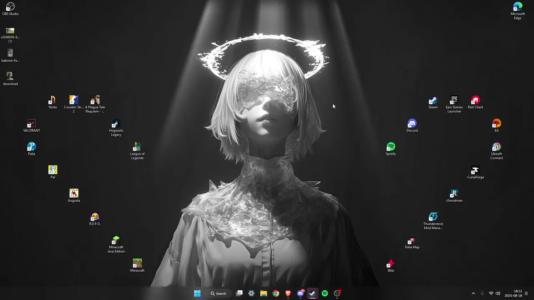The height and width of the screenshot is (300, 534).
Task: Open the notification bell in the taskbar
Action: pos(526,293)
